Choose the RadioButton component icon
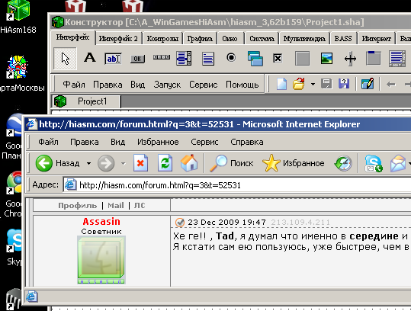 point(231,57)
